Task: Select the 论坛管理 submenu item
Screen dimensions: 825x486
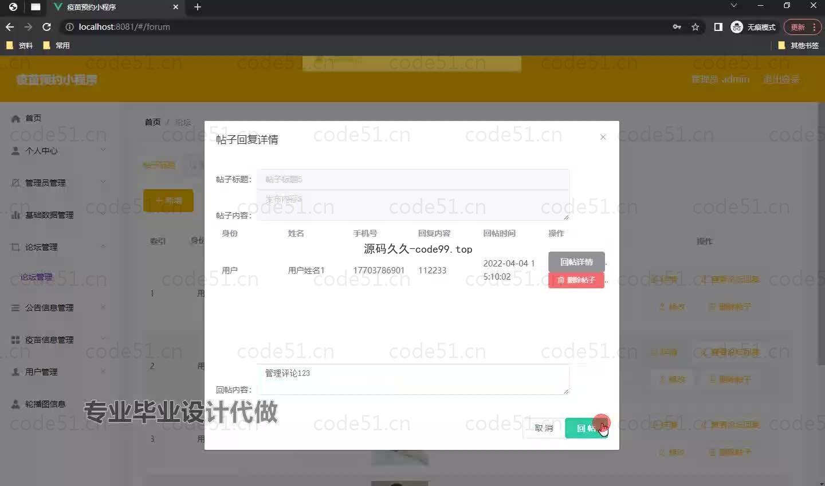Action: click(37, 277)
